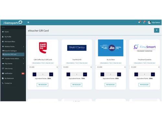Open T & C link for Cafe Coffee Day

coord(43,63)
